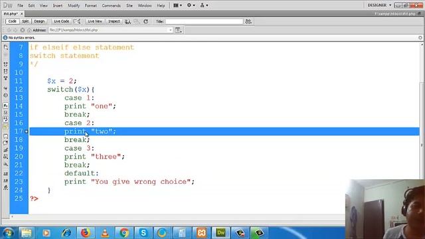425x239 pixels.
Task: Open Live Code options icon dropdown
Action: 77,21
